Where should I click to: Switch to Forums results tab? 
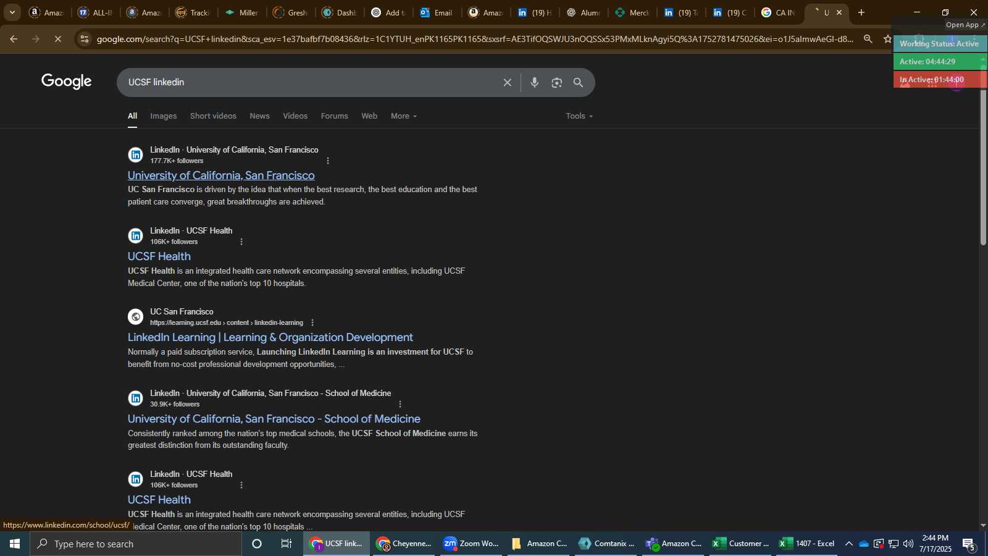(x=334, y=116)
